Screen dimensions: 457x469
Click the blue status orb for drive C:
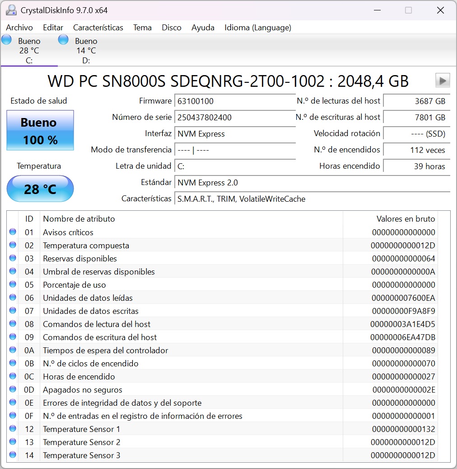point(7,40)
